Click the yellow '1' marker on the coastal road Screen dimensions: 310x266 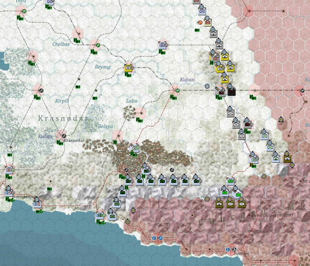[127, 222]
